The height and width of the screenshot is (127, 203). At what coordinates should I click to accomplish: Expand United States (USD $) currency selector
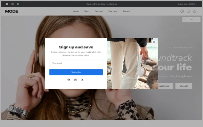coord(188,4)
